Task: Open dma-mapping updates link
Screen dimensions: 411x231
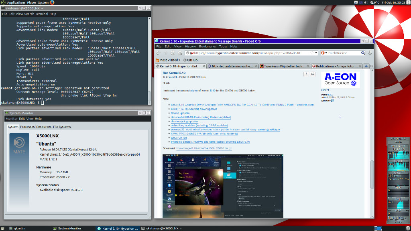Action: (185, 121)
